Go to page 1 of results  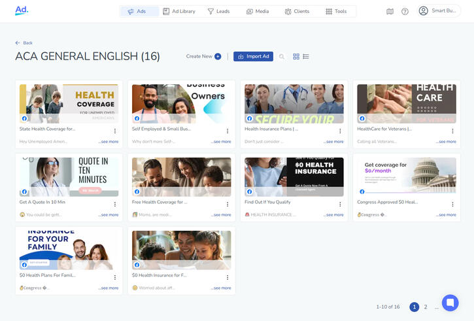point(414,307)
